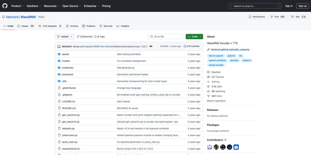Click the Sign up button
The image size is (311, 155).
[302, 6]
